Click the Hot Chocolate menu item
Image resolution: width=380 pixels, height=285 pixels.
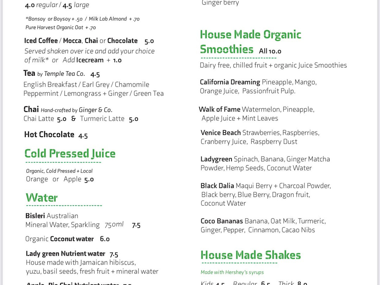pos(49,134)
